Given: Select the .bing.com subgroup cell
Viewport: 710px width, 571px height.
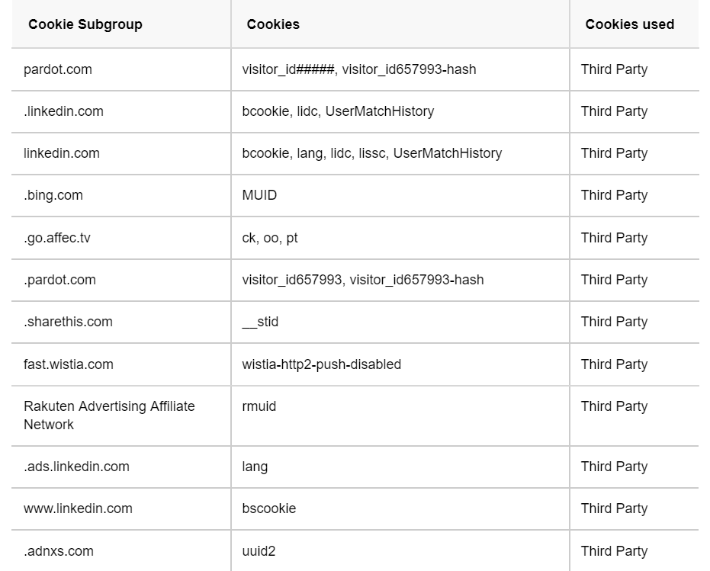Looking at the screenshot, I should tap(53, 195).
